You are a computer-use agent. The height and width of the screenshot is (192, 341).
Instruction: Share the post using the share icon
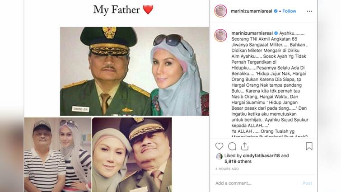(245, 146)
